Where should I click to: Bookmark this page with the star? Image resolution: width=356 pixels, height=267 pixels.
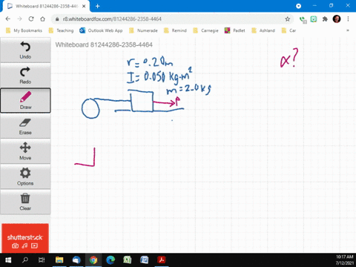(287, 19)
